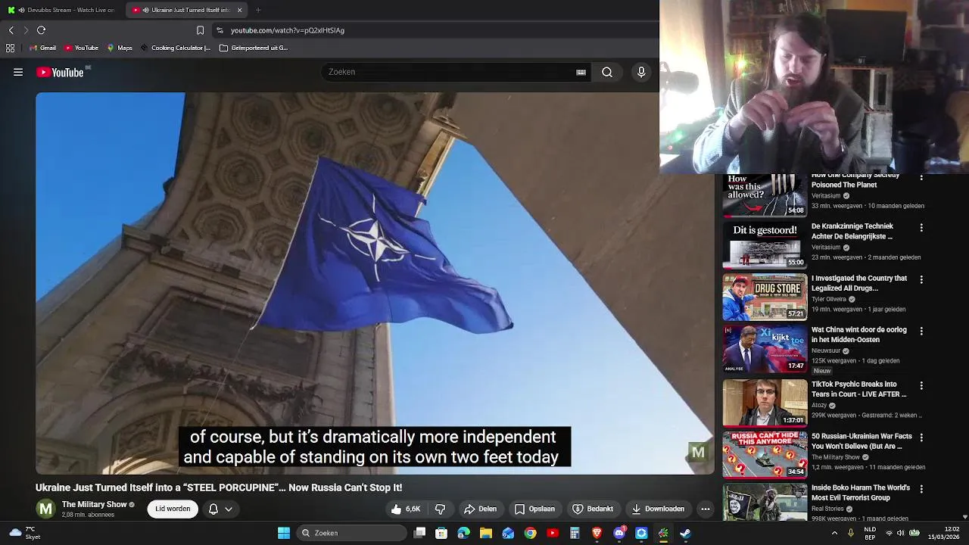
Task: Start voice search with microphone icon
Action: pyautogui.click(x=641, y=72)
